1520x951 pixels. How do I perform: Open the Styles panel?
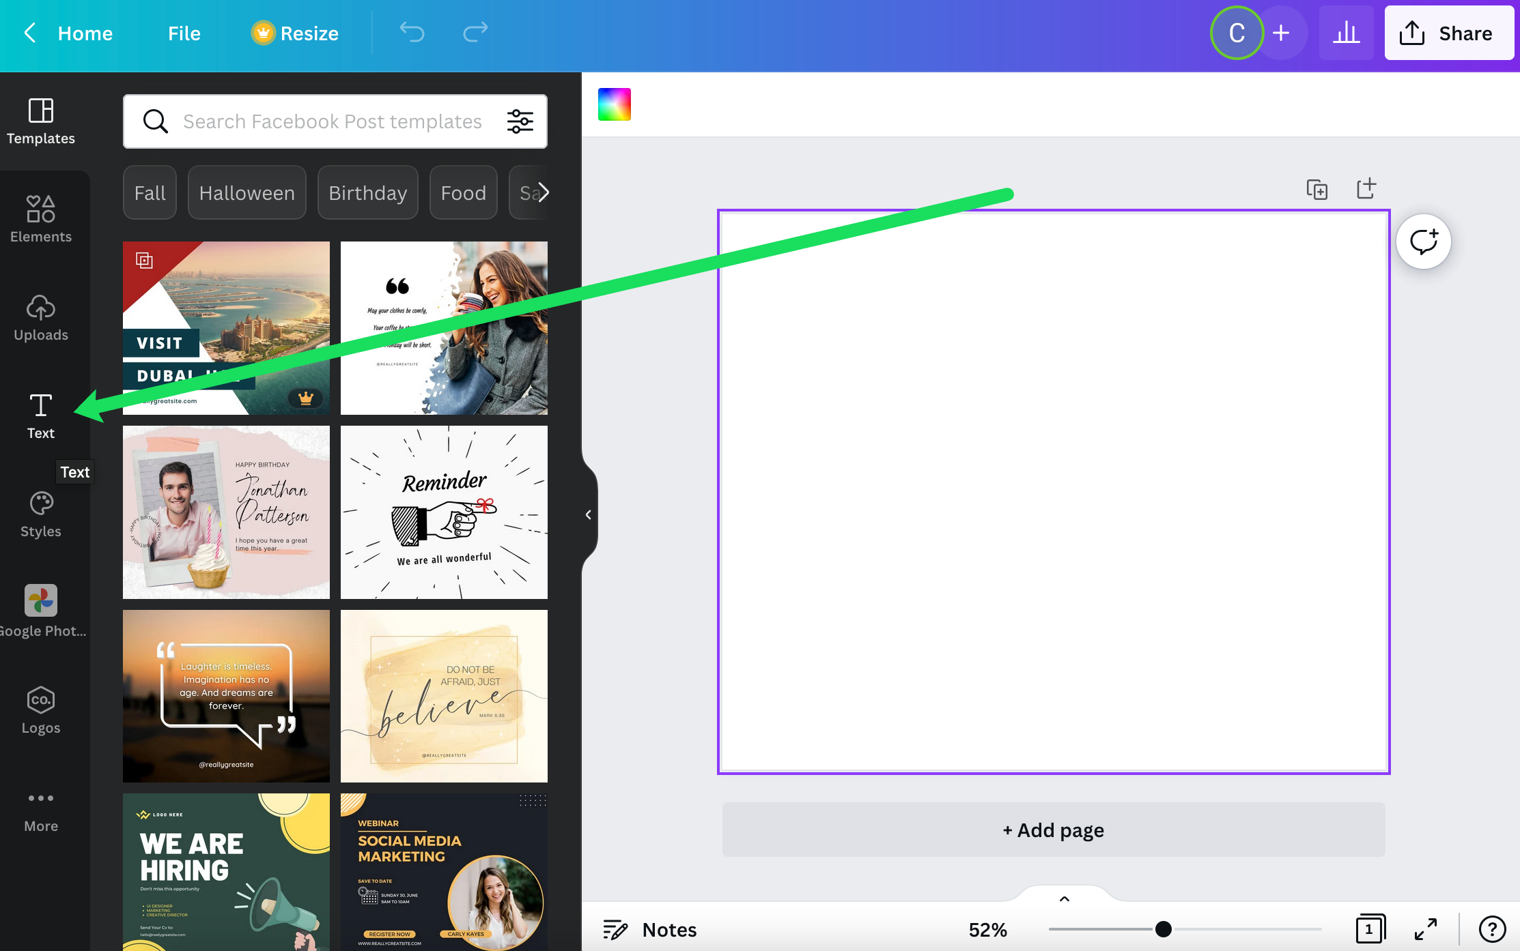(x=40, y=513)
